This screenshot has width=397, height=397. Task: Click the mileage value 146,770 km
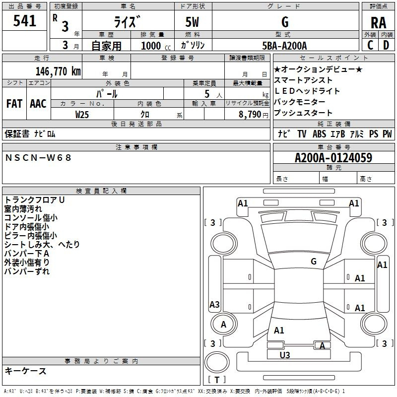(58, 71)
